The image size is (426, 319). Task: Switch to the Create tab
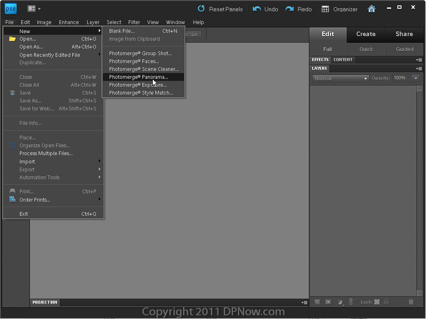[x=366, y=34]
